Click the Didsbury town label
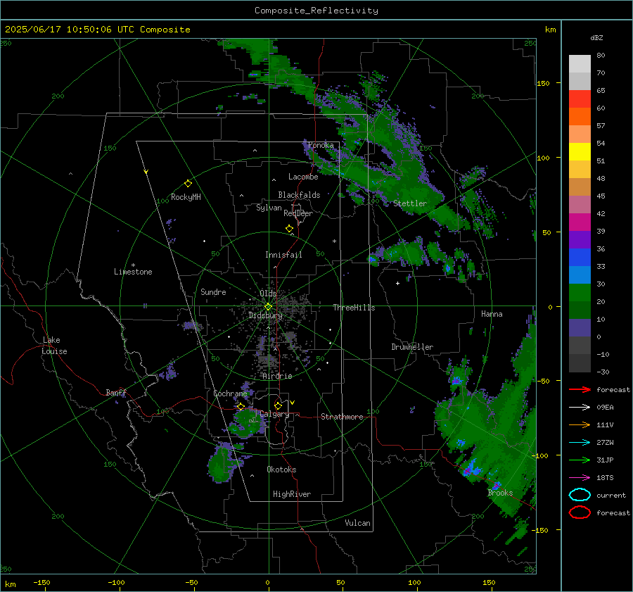This screenshot has height=592, width=633. click(265, 315)
